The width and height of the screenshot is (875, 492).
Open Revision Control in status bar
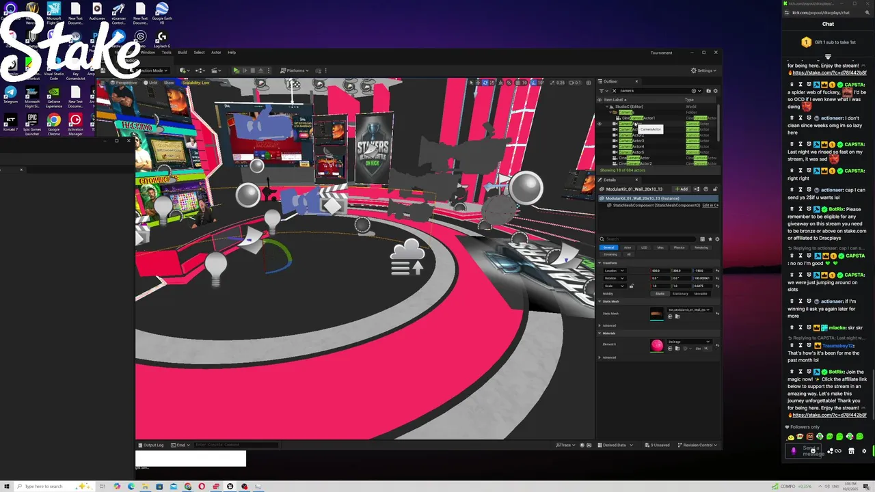pos(697,445)
